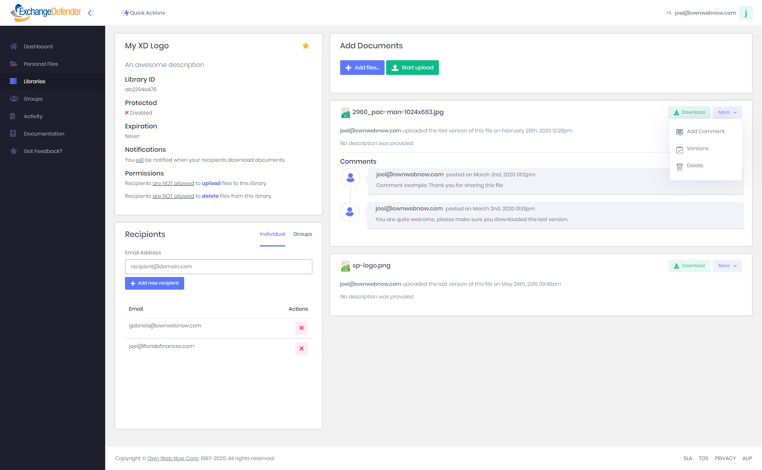
Task: Select Versions in the More menu
Action: coord(697,149)
